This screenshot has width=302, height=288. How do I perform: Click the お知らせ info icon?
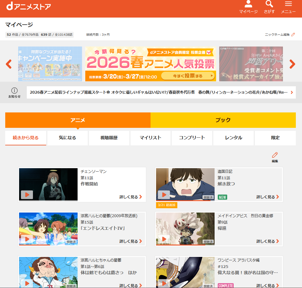tap(14, 92)
